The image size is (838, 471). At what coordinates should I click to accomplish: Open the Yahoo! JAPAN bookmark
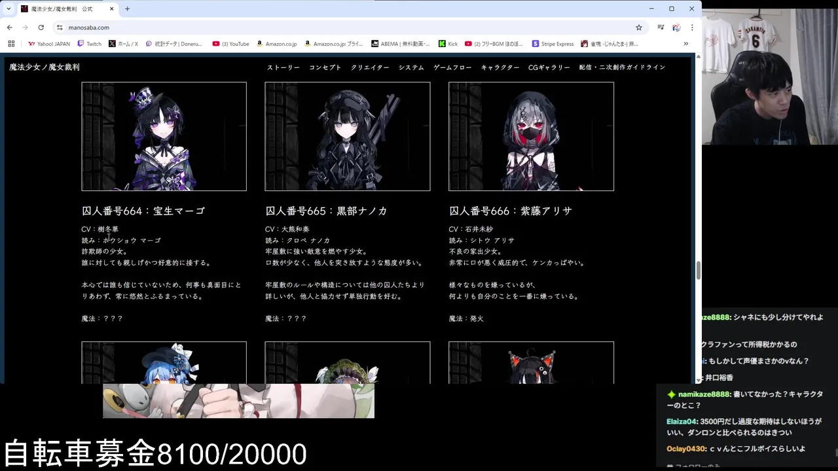pyautogui.click(x=49, y=44)
